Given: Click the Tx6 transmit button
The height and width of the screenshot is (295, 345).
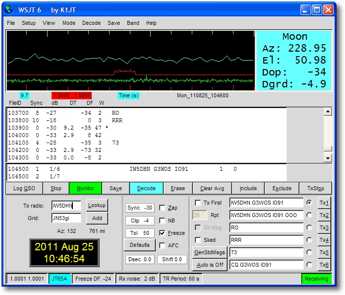Looking at the screenshot, I should pos(324,265).
